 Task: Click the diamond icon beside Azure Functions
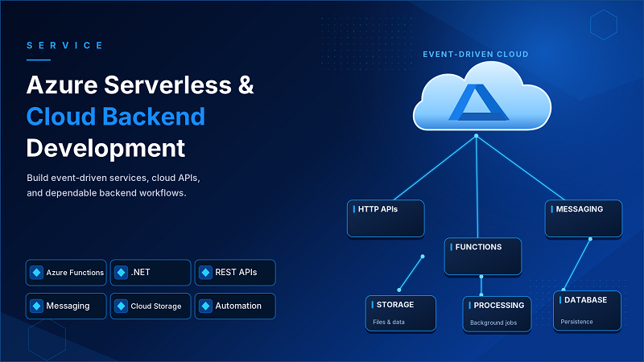(x=36, y=273)
